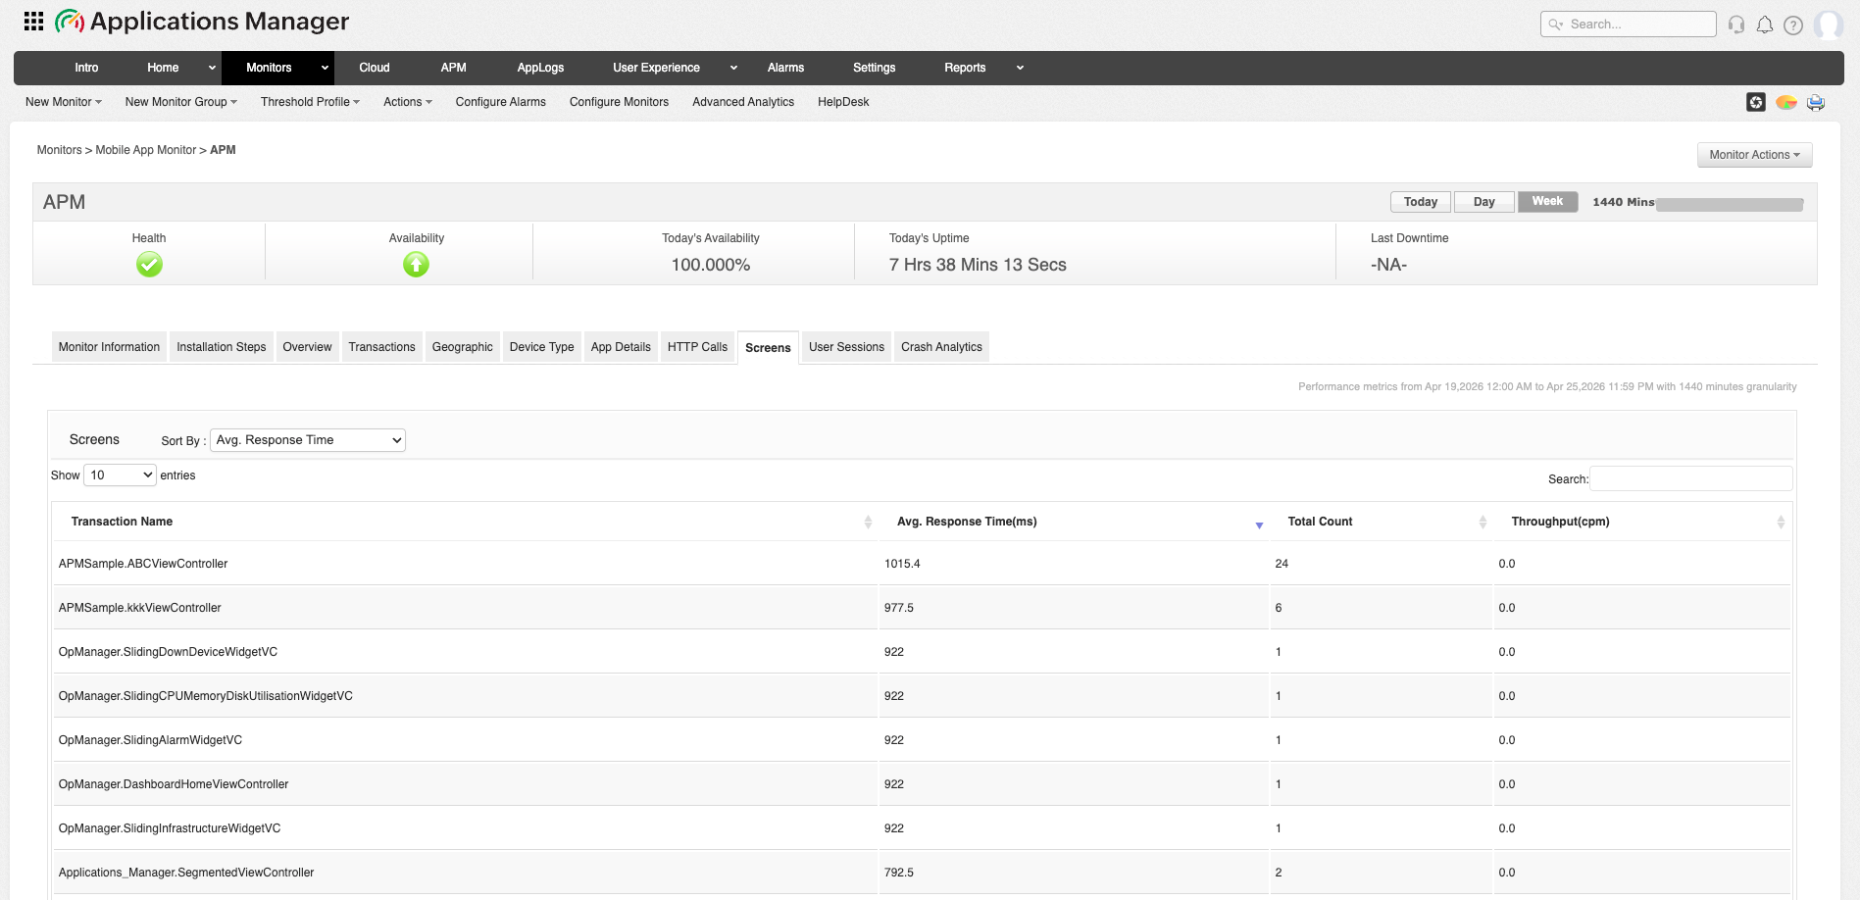Switch to the Crash Analytics tab

point(941,347)
